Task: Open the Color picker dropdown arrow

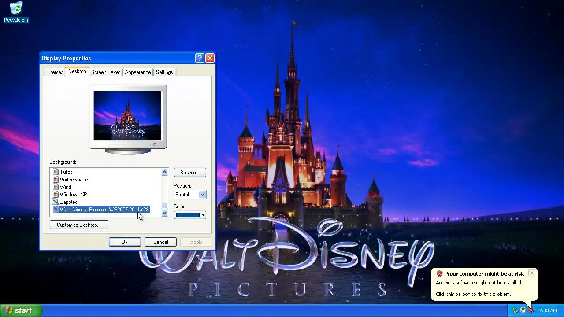Action: tap(203, 215)
